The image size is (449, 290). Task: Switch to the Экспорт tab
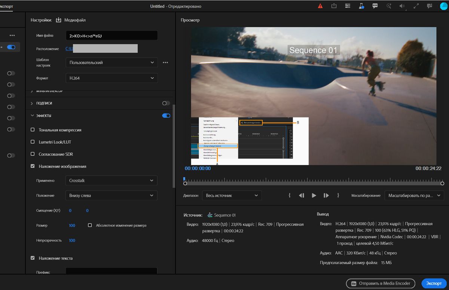pos(7,6)
